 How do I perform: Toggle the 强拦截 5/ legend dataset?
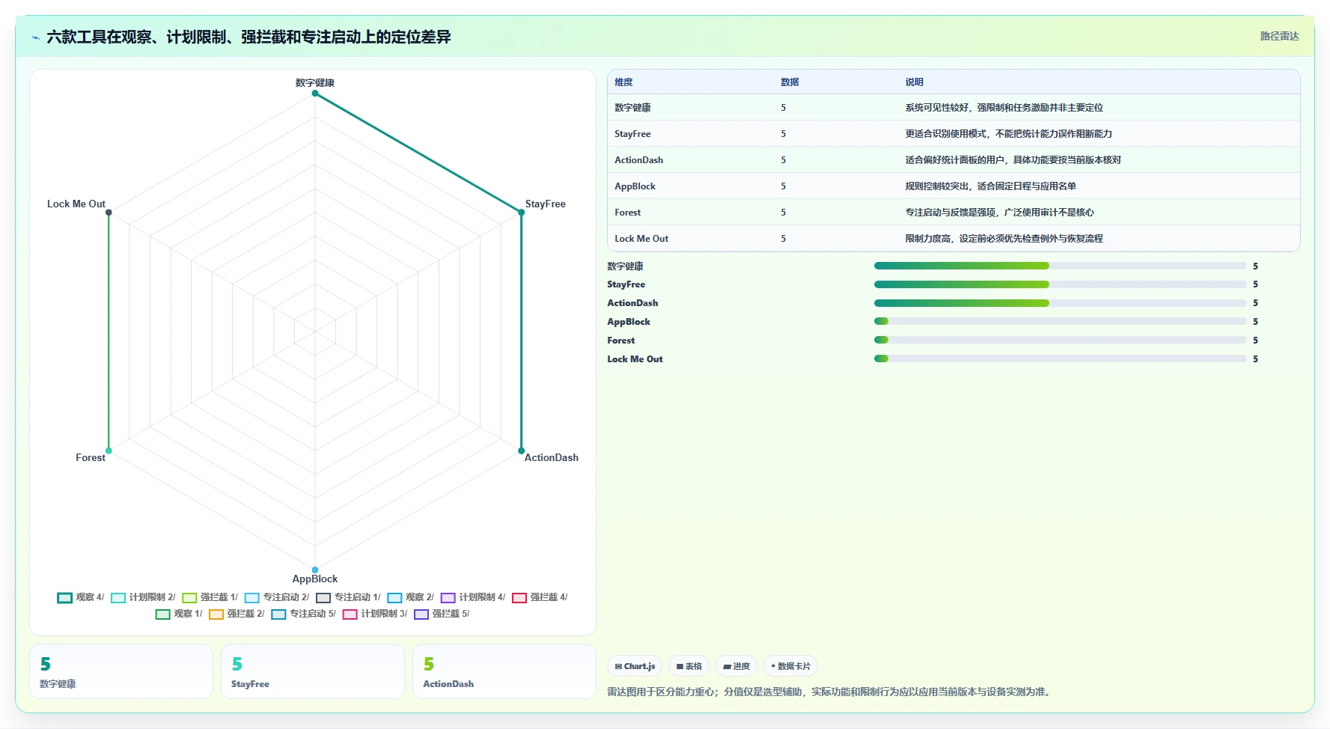[x=442, y=614]
